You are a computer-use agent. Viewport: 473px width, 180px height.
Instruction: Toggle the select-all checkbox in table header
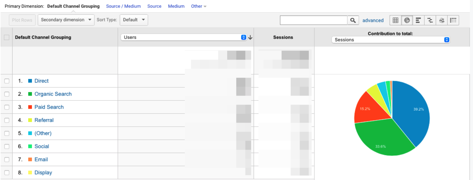[7, 37]
